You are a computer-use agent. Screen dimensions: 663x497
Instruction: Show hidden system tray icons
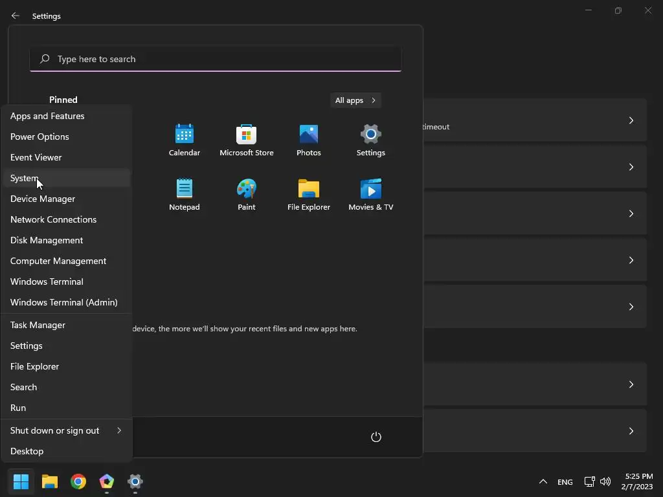[x=543, y=481]
